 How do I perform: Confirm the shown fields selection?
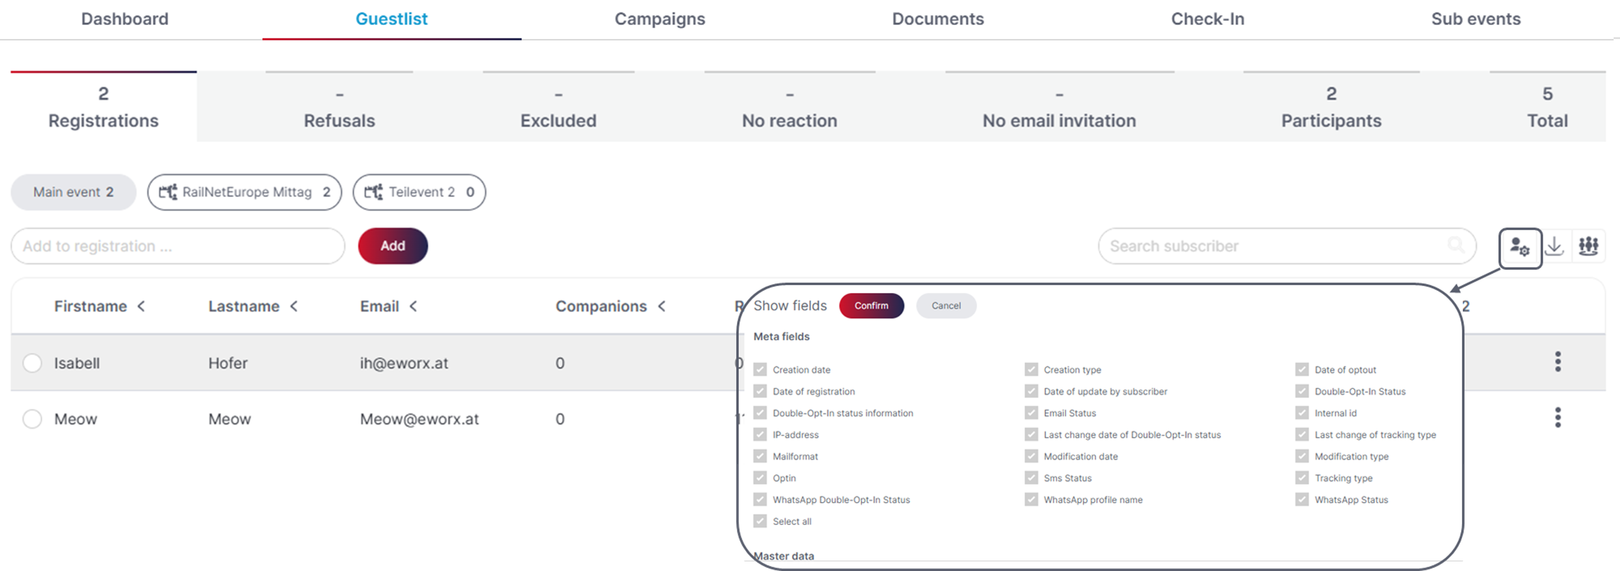tap(871, 305)
